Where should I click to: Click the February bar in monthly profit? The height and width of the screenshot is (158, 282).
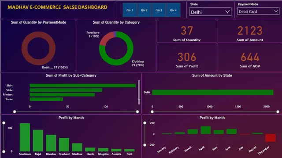[x=180, y=133]
